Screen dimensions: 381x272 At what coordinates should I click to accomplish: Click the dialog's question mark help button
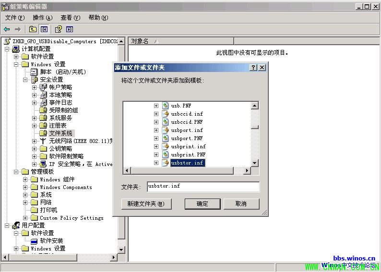pos(253,68)
